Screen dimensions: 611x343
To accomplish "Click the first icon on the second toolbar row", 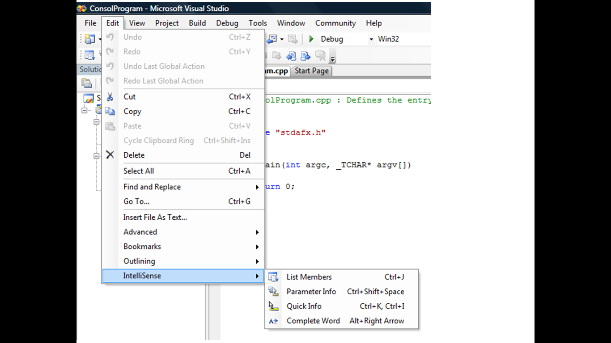I will [x=90, y=55].
